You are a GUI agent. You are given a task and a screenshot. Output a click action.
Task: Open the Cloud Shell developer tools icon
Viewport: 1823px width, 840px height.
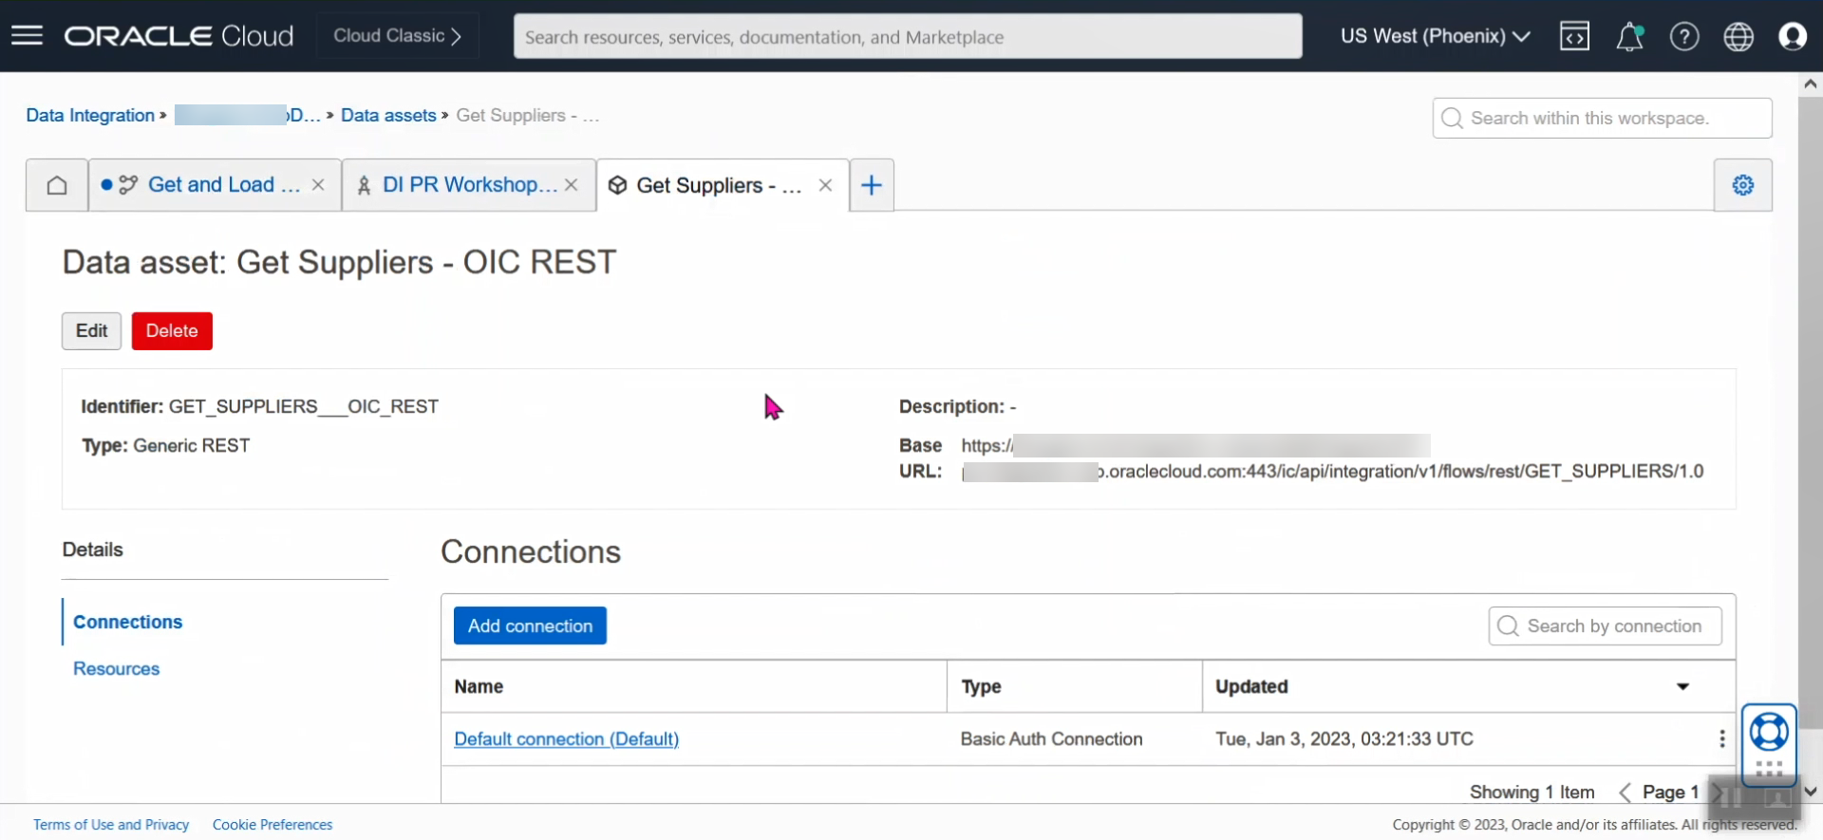[1574, 36]
